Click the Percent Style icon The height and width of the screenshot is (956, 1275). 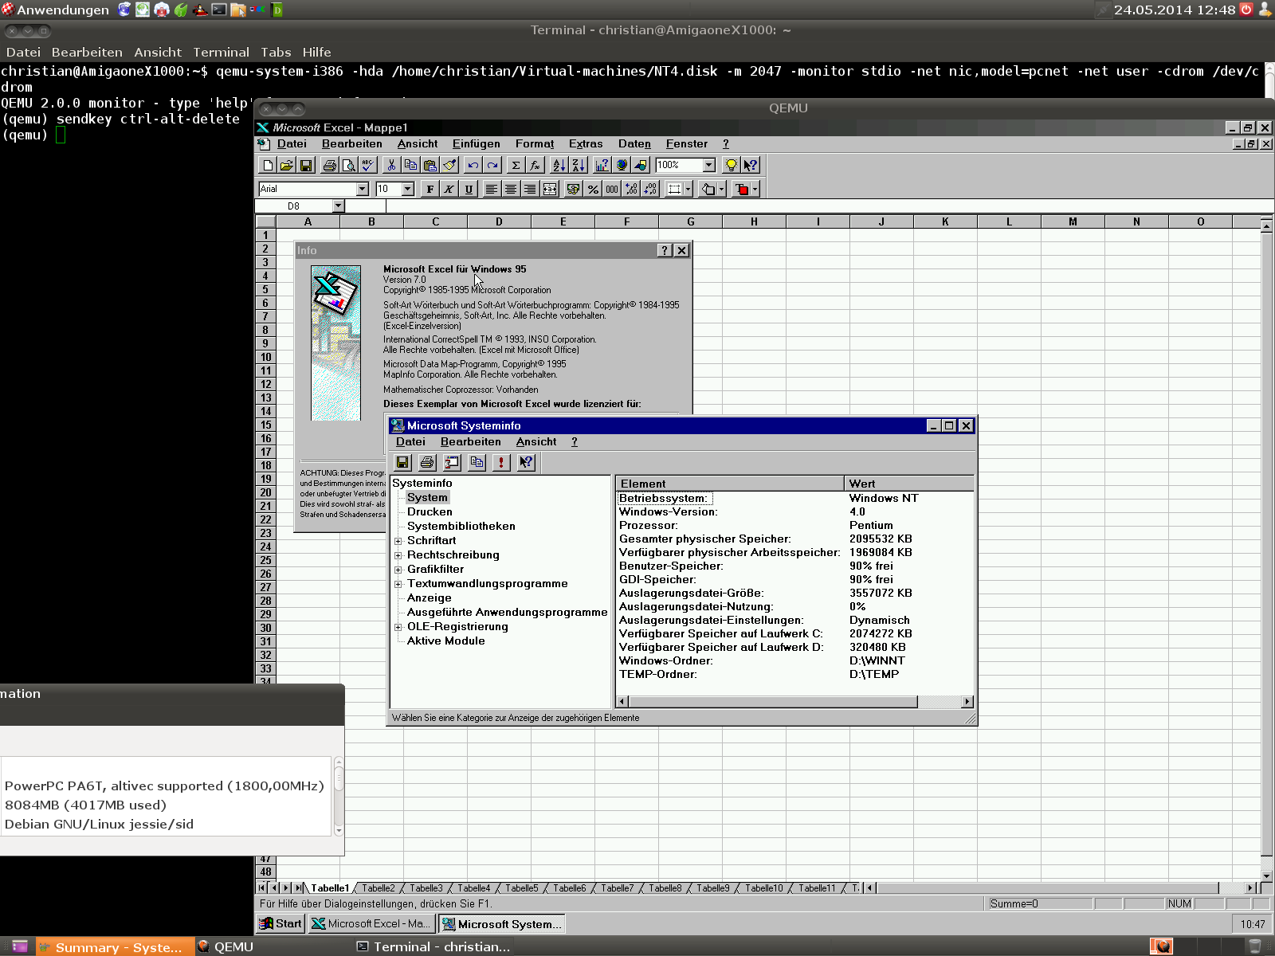click(593, 189)
